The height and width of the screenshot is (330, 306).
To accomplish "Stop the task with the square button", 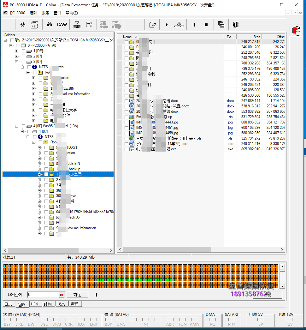I will [x=206, y=25].
